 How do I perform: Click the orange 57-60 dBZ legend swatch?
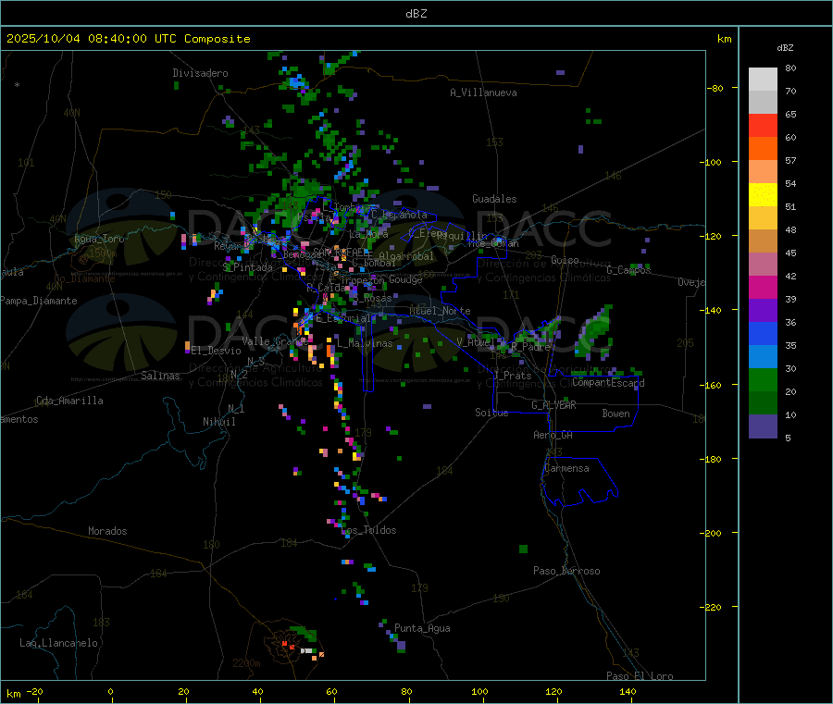[x=763, y=149]
